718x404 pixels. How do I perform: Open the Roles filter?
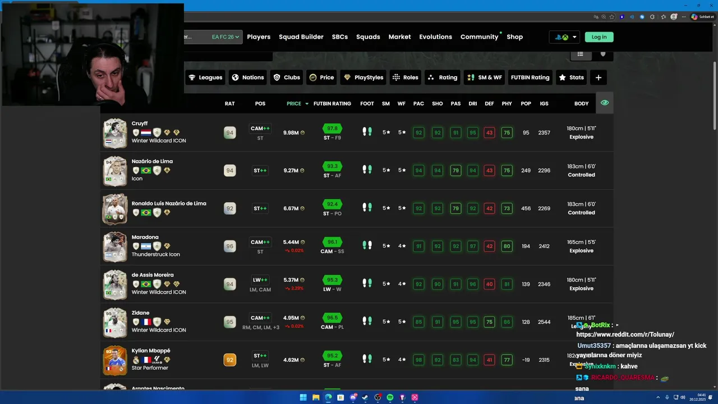[x=406, y=77]
